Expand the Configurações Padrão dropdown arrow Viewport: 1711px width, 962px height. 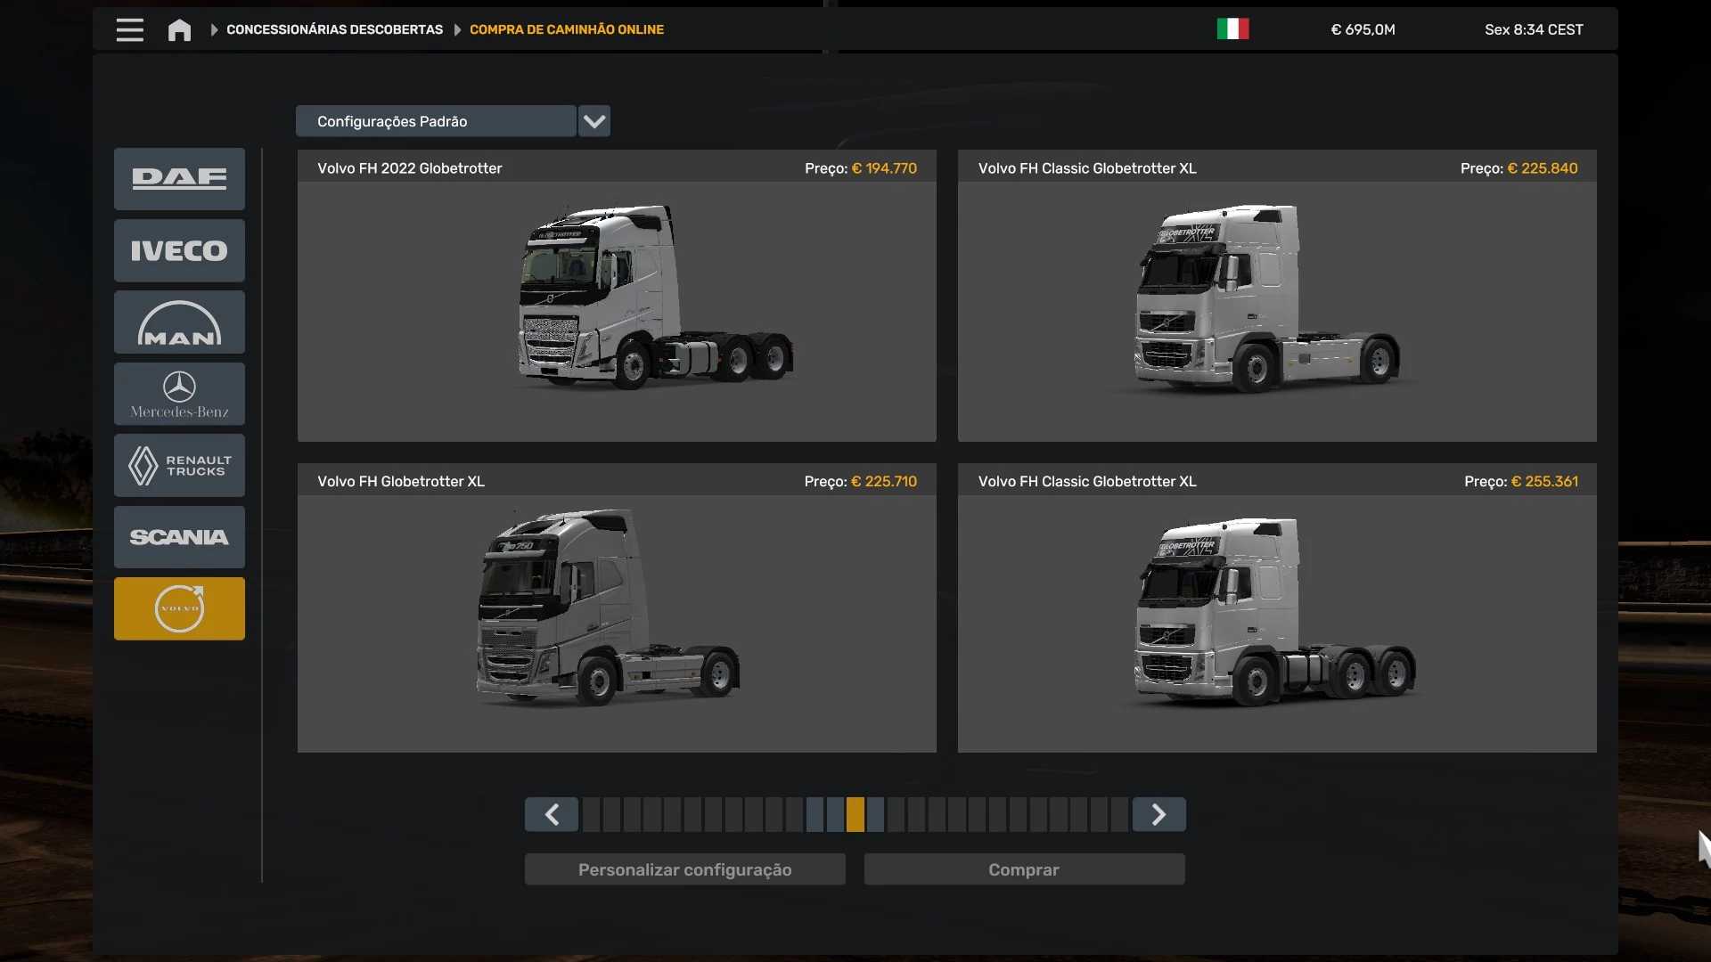(x=594, y=121)
